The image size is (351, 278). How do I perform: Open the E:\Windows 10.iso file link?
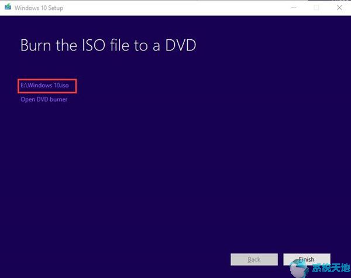point(44,86)
